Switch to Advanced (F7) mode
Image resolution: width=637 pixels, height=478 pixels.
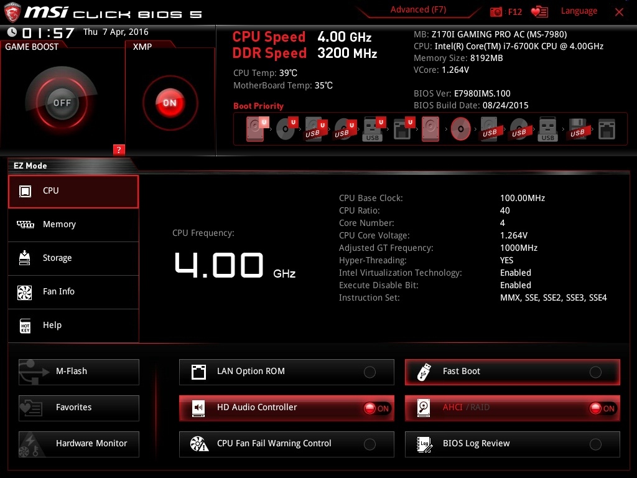418,10
